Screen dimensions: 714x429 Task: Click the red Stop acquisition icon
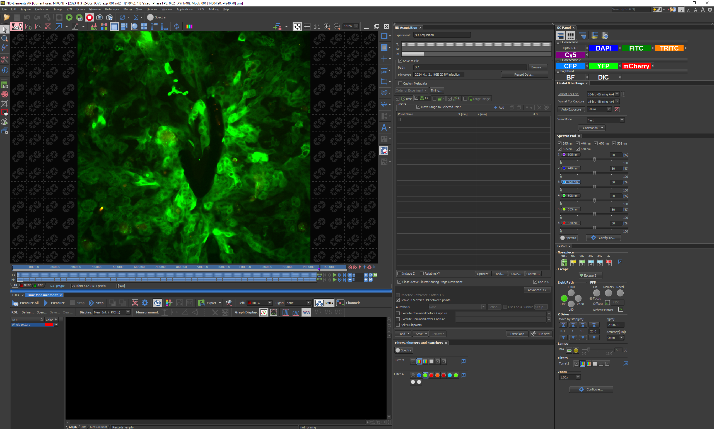pyautogui.click(x=89, y=17)
